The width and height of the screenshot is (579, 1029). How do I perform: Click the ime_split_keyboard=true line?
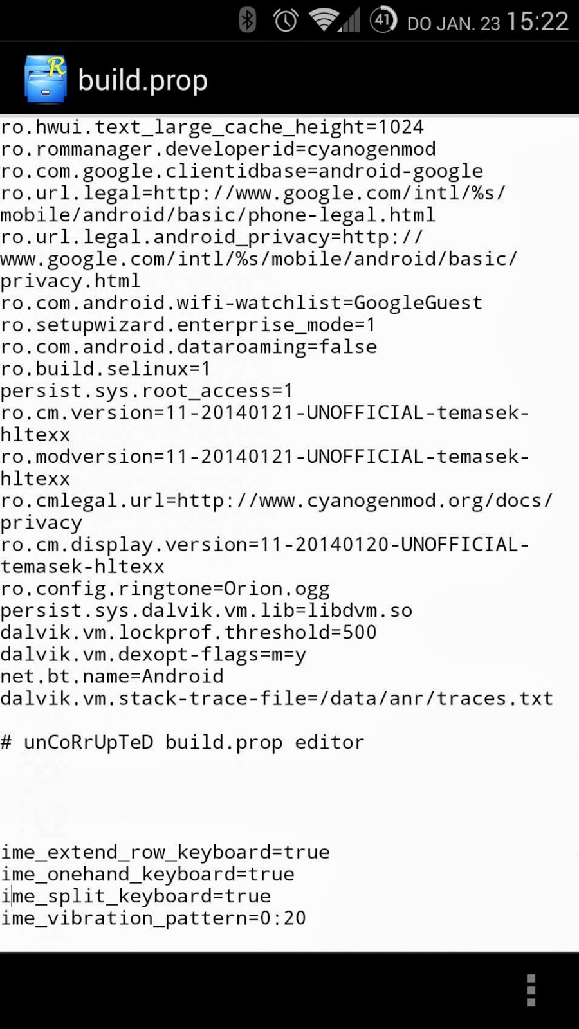click(x=136, y=896)
